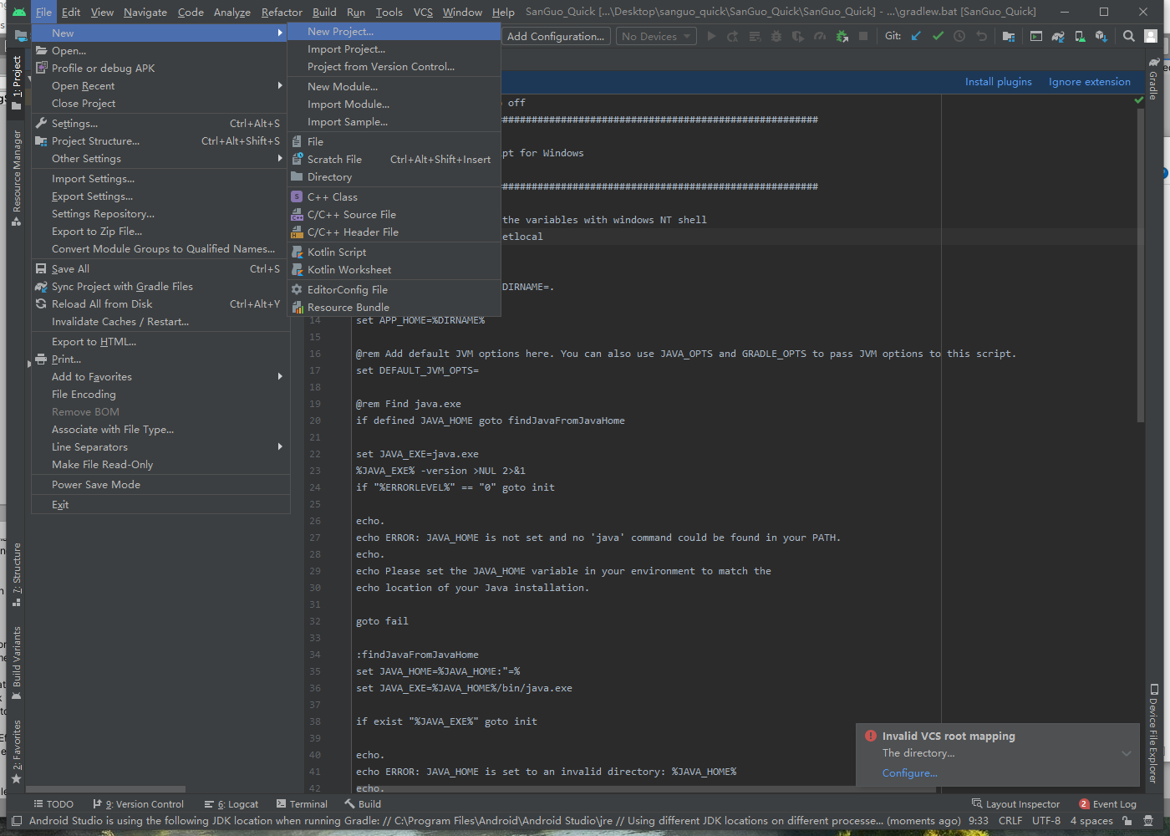Screen dimensions: 1170x836
Task: Click UTF-8 encoding in status bar
Action: click(1046, 821)
